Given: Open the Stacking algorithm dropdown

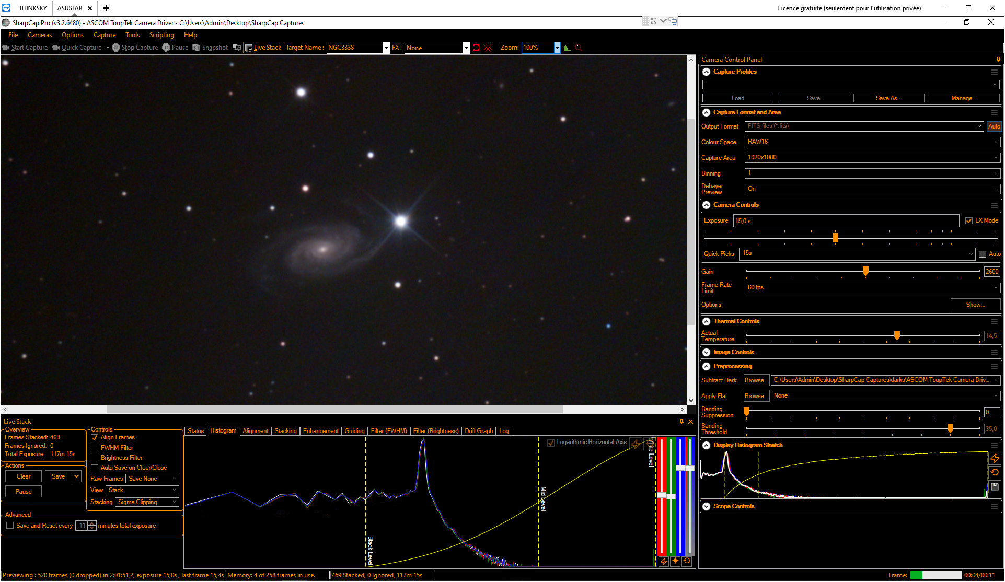Looking at the screenshot, I should 147,503.
